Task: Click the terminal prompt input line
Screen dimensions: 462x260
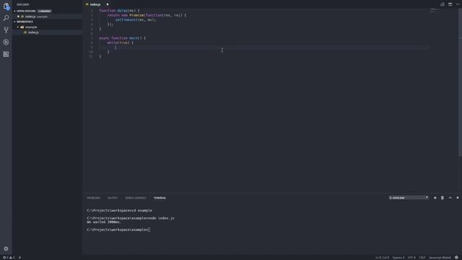Action: 118,230
